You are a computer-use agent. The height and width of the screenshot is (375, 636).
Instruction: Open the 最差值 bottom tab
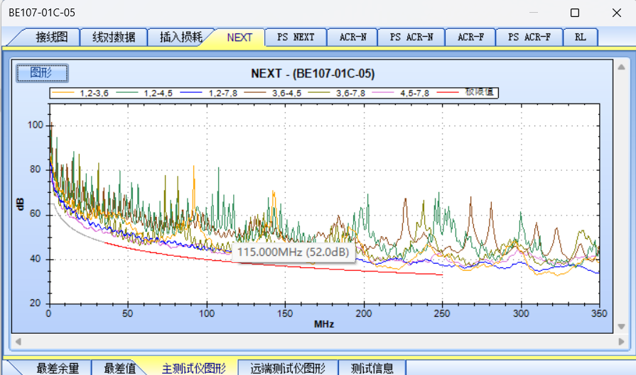(x=119, y=368)
